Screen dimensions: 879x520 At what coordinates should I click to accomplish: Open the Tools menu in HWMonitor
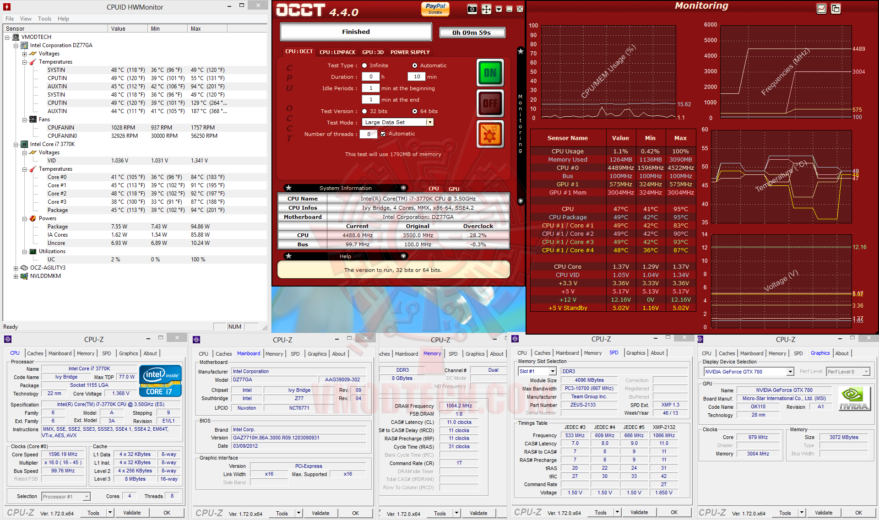point(44,19)
